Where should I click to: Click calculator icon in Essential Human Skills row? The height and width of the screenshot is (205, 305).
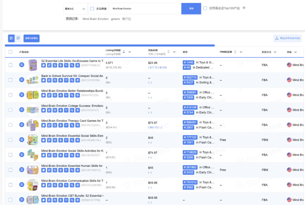pos(55,170)
